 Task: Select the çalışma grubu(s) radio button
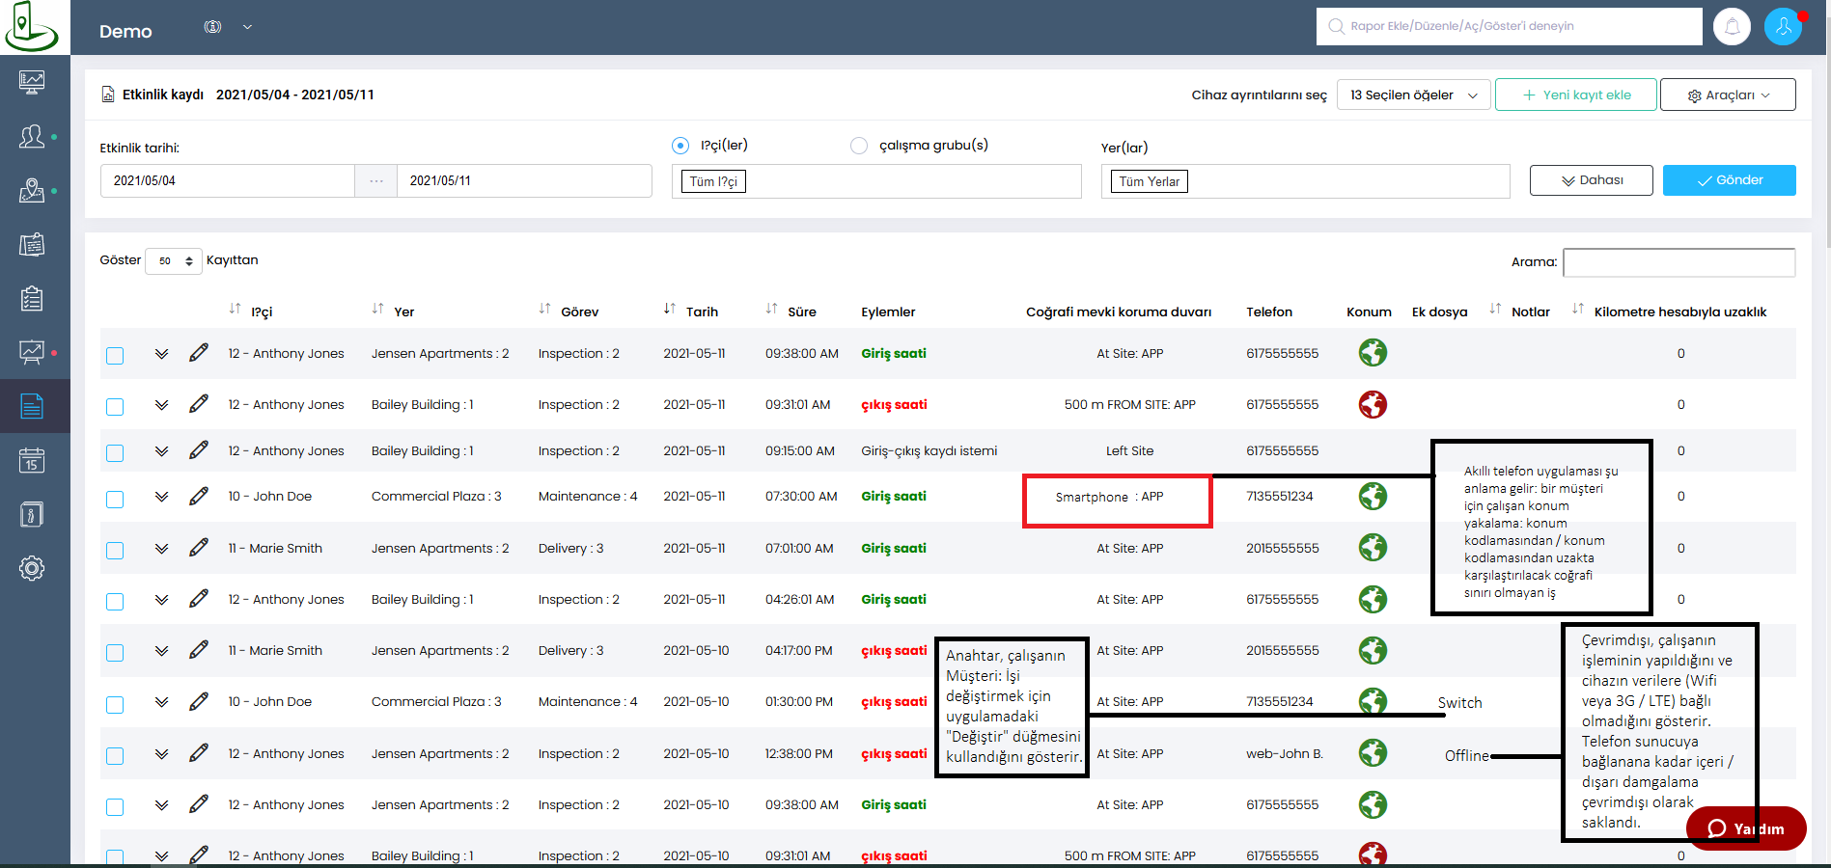pos(858,146)
